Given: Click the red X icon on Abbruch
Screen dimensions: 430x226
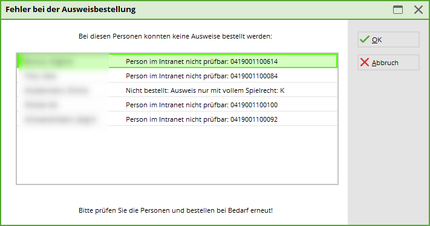Looking at the screenshot, I should pyautogui.click(x=365, y=62).
